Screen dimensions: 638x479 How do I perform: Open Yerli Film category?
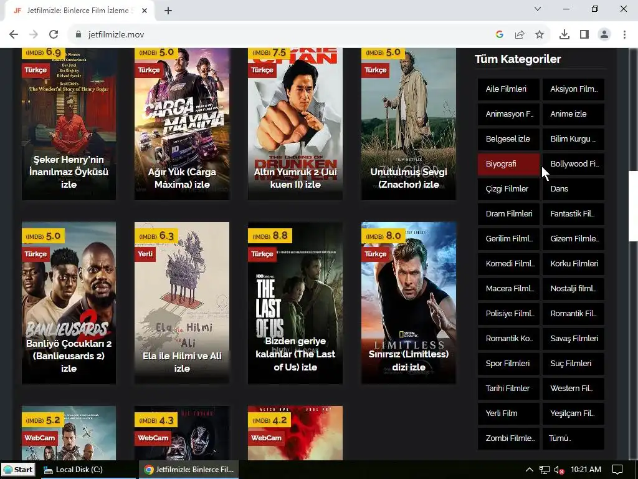(x=508, y=414)
